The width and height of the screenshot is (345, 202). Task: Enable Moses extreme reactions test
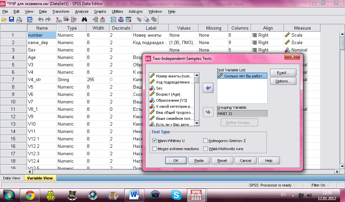pyautogui.click(x=154, y=149)
